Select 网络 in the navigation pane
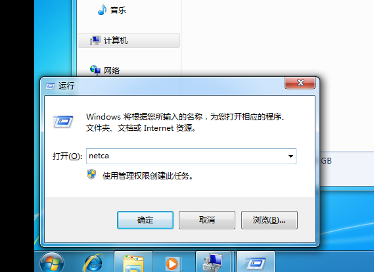Viewport: 374px width, 272px height. [x=112, y=70]
